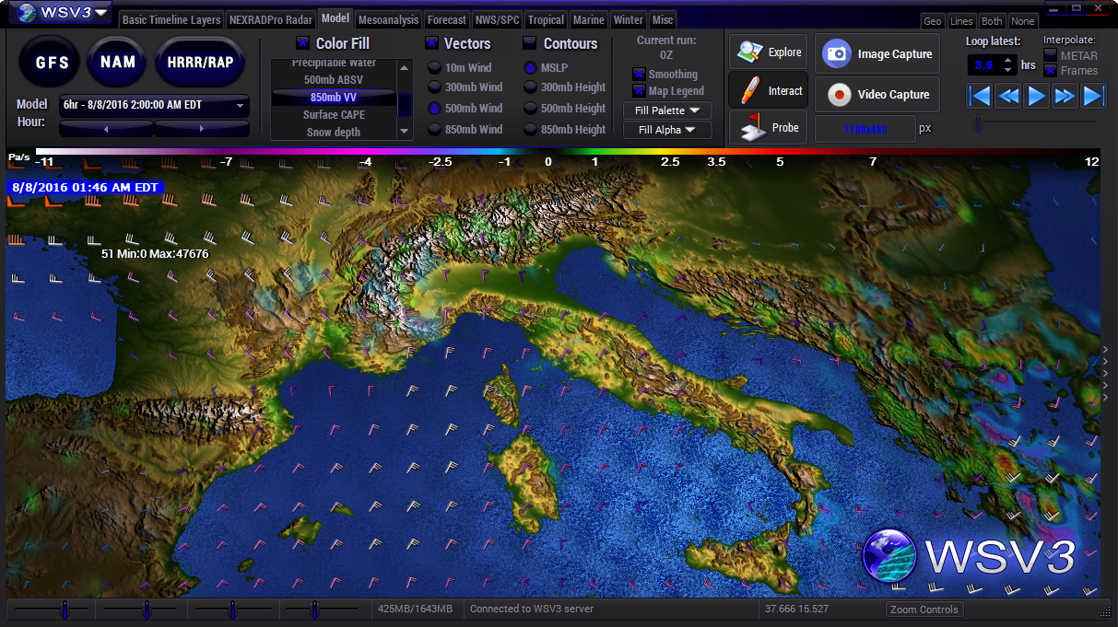Click the loop speed slider handle
Viewport: 1118px width, 627px height.
[x=978, y=122]
